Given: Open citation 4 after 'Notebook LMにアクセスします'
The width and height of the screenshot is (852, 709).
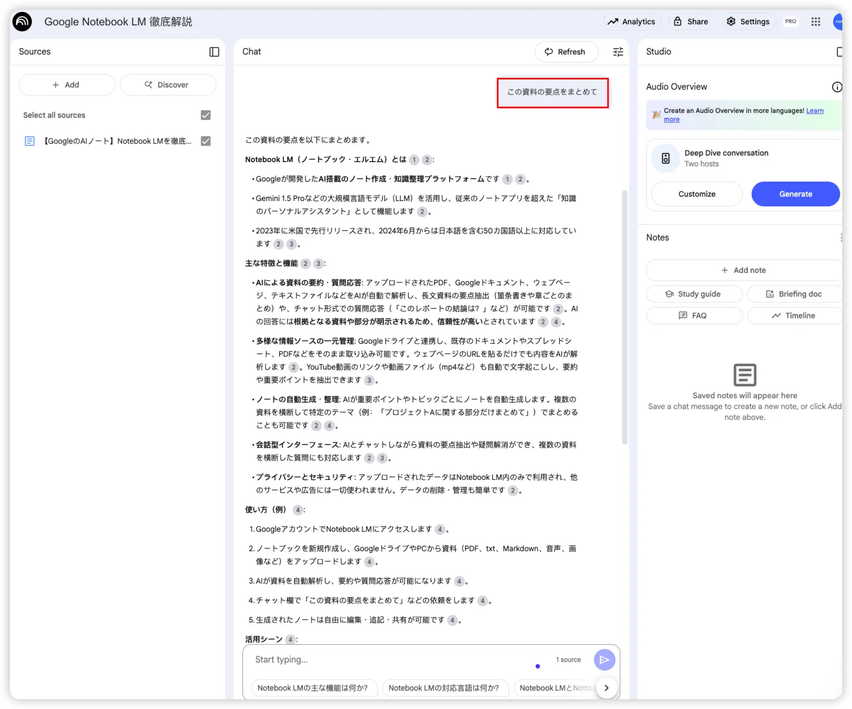Looking at the screenshot, I should (440, 530).
